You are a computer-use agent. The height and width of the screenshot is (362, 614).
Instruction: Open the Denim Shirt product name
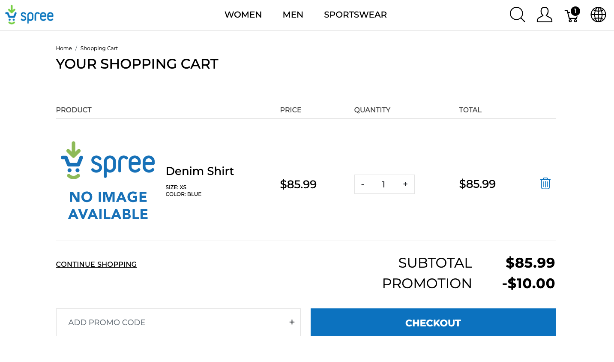click(x=200, y=171)
